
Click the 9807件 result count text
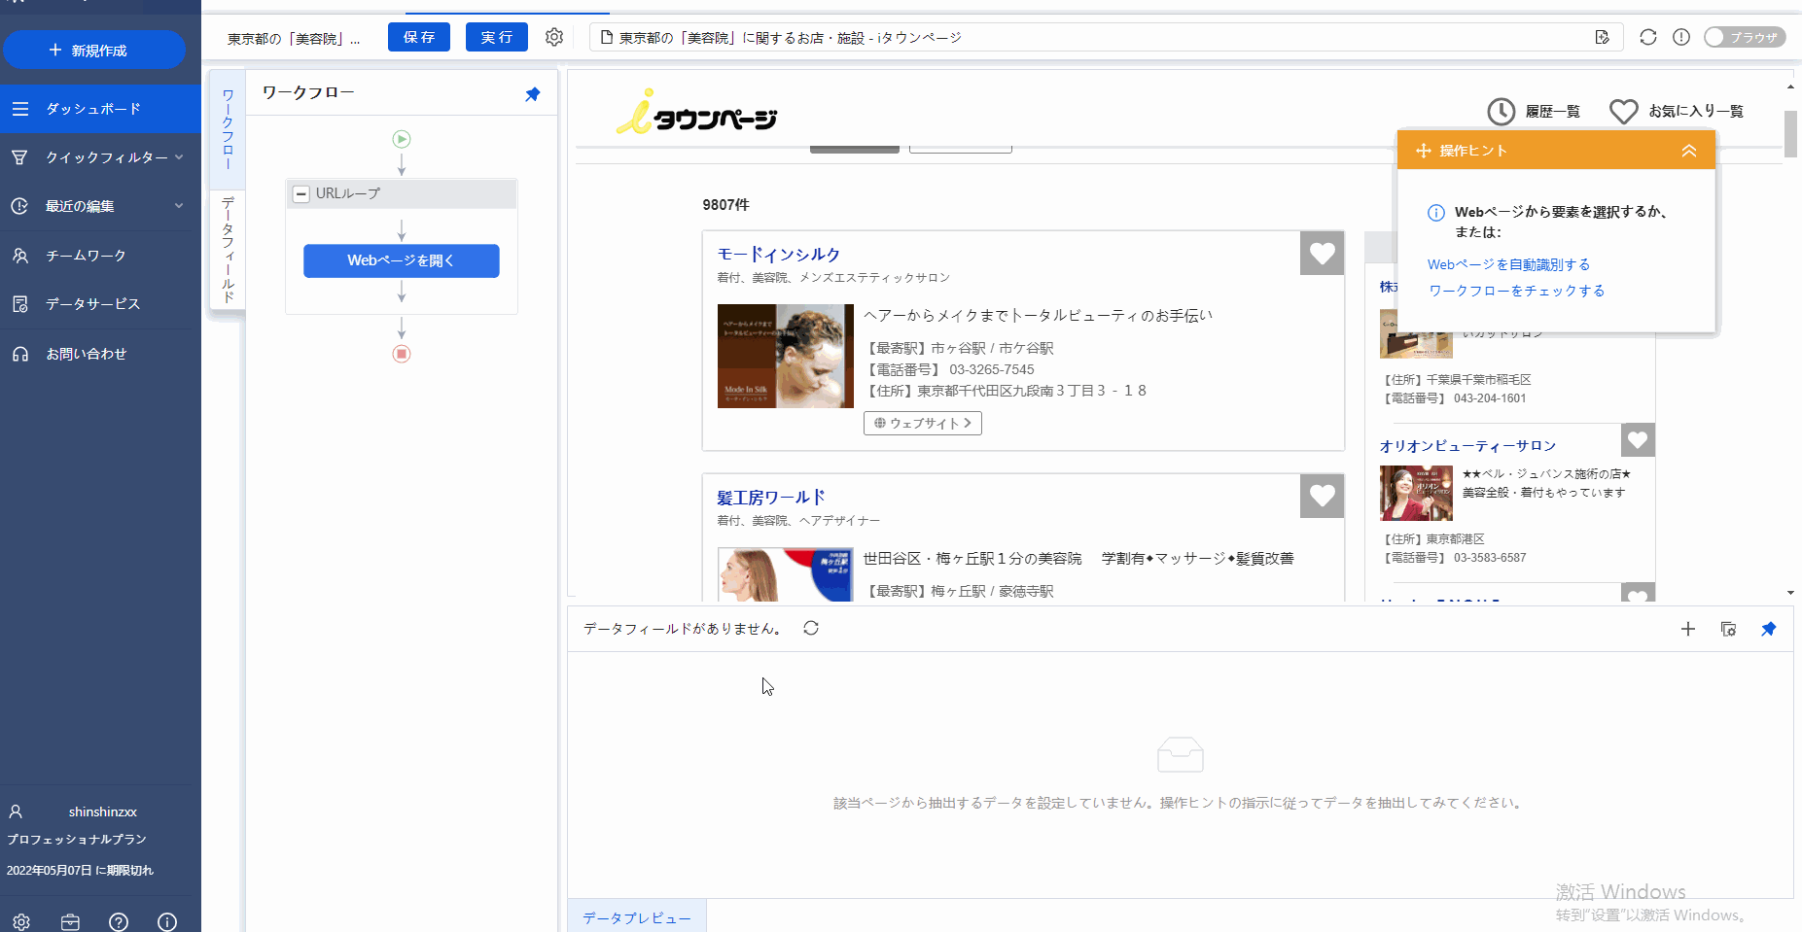coord(725,205)
